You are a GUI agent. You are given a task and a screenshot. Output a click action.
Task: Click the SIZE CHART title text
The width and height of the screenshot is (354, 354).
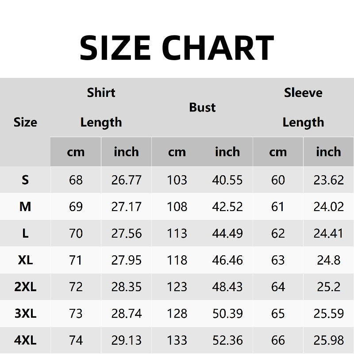tap(177, 47)
